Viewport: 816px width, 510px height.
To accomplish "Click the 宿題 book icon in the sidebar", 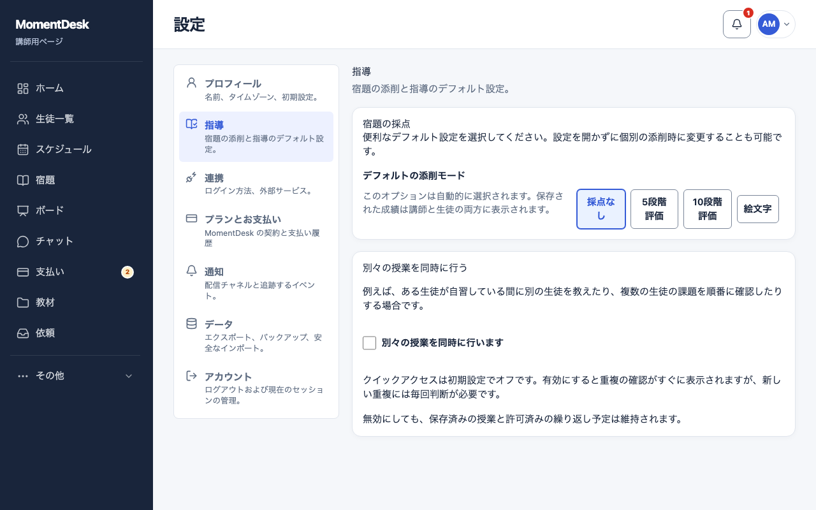I will [23, 180].
